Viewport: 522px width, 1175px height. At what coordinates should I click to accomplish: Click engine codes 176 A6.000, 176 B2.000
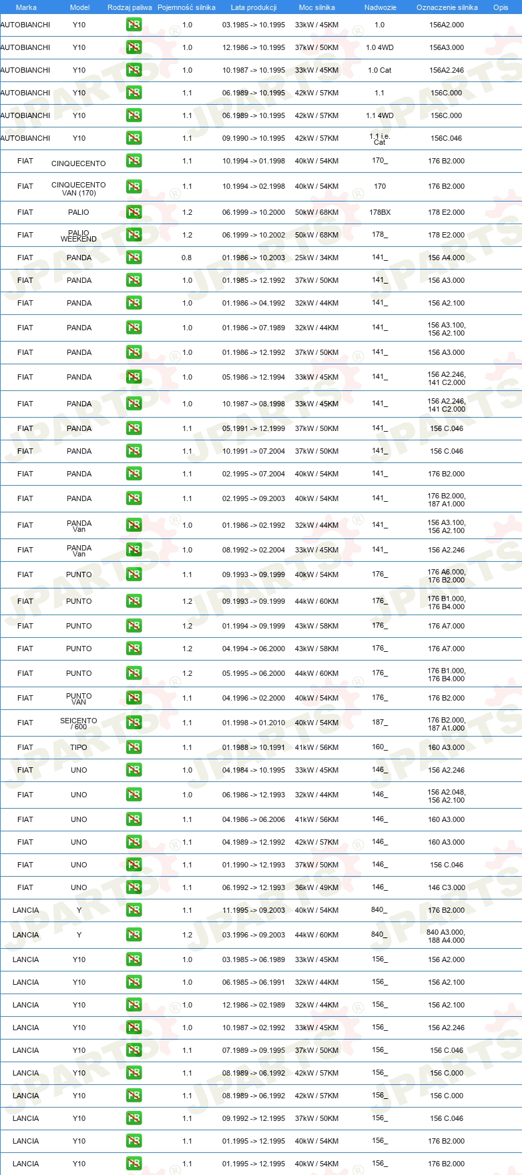447,576
